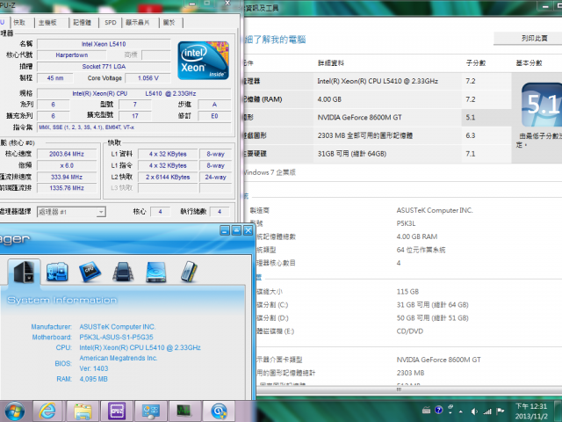Click the 2303 MB gaming graphics row
The image size is (562, 422).
click(x=377, y=135)
